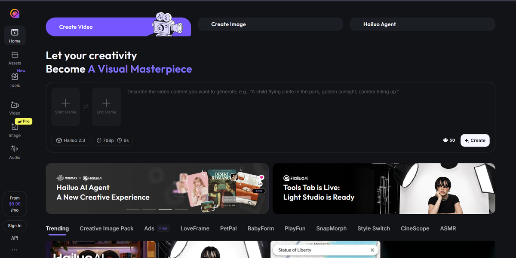The image size is (516, 258).
Task: Click the 50 credits count
Action: [452, 140]
